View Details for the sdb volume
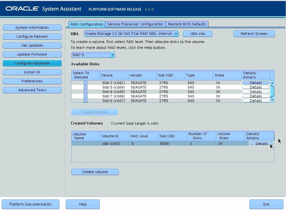The height and width of the screenshot is (213, 286). pos(261,143)
